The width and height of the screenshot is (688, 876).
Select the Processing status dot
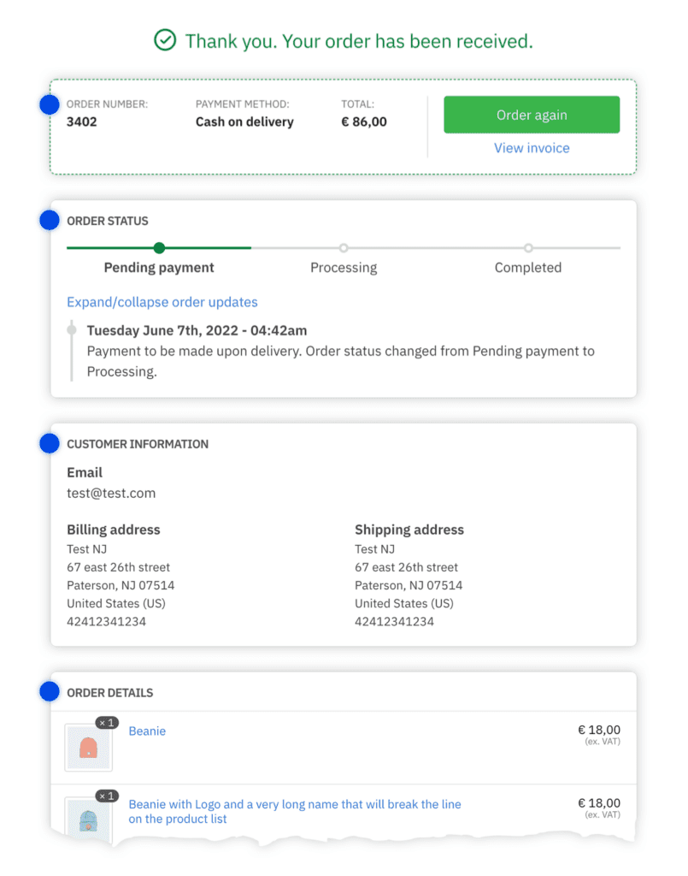coord(344,247)
